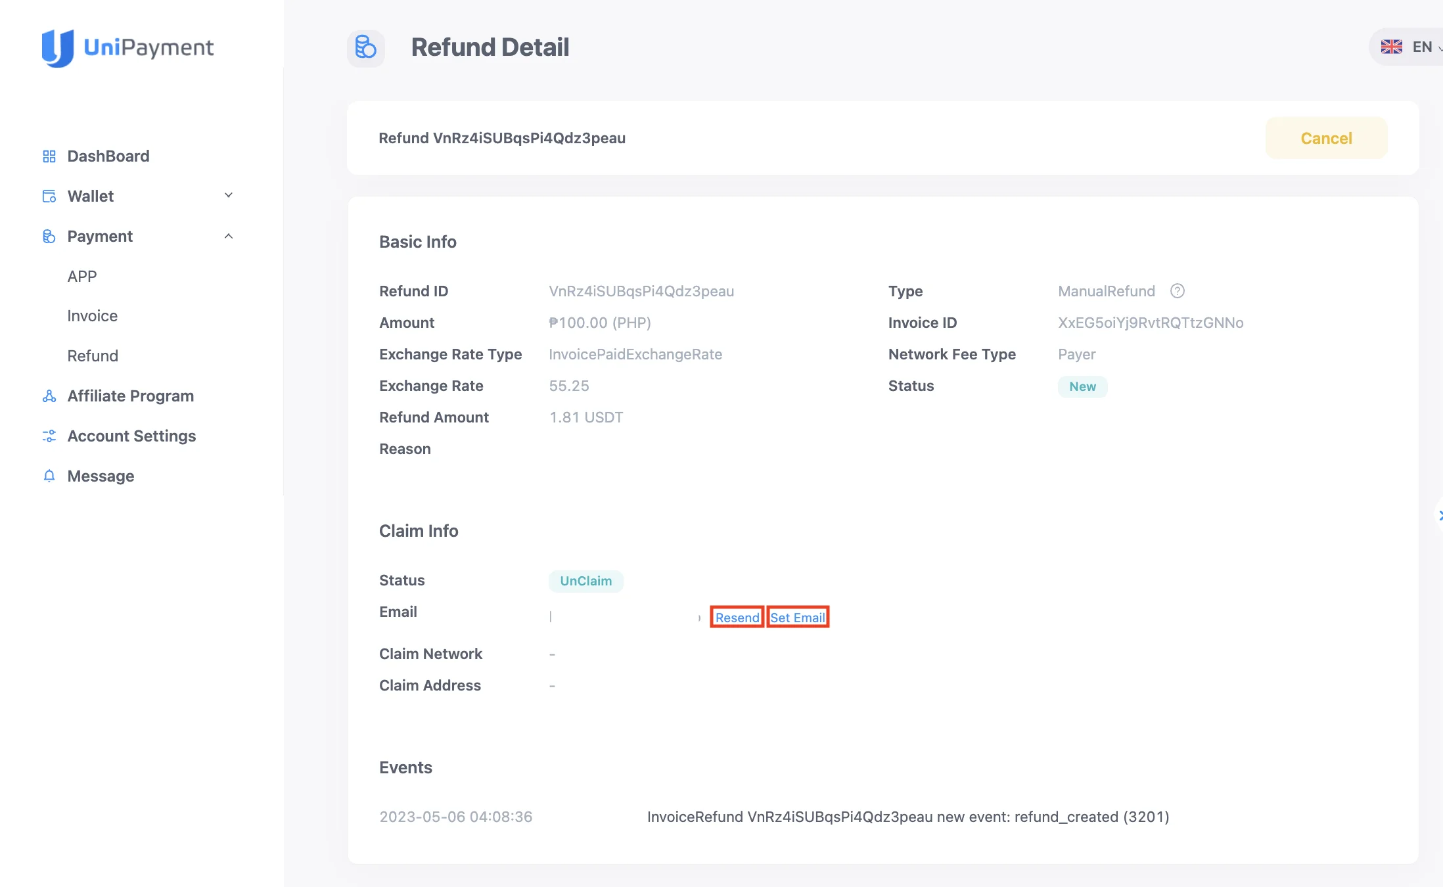The image size is (1443, 887).
Task: Click the UniPayment logo
Action: 127,47
